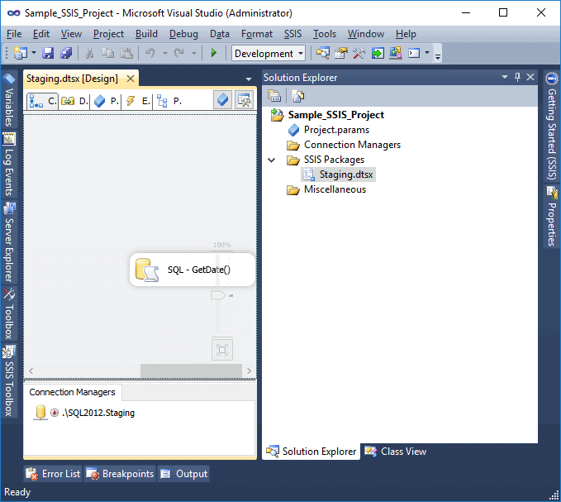Save the current file with the floppy disk icon
Viewport: 561px width, 502px height.
point(48,54)
